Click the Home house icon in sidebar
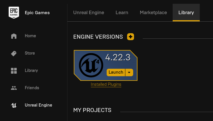Viewport: 213px width, 121px height. (14, 36)
